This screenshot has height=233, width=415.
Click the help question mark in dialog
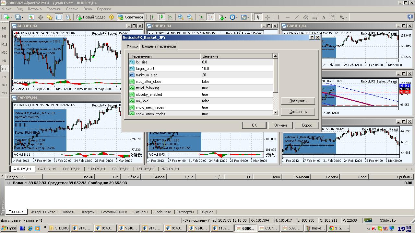tap(312, 38)
